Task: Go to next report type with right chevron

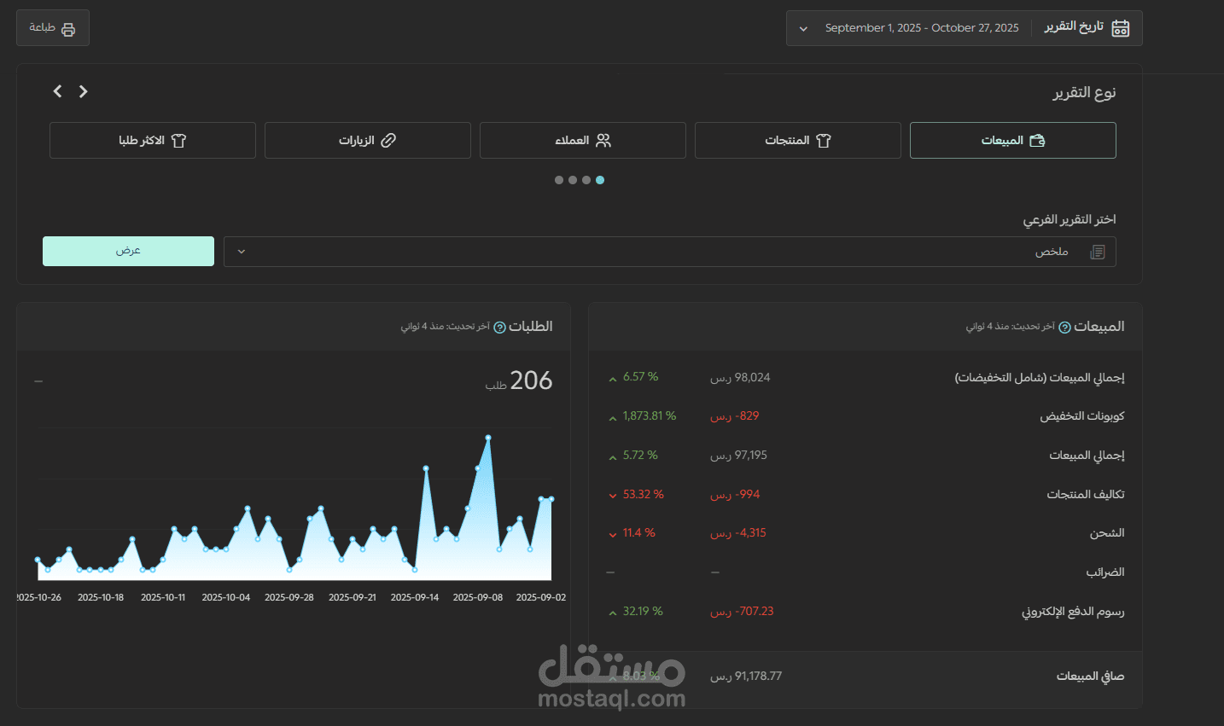Action: [84, 91]
